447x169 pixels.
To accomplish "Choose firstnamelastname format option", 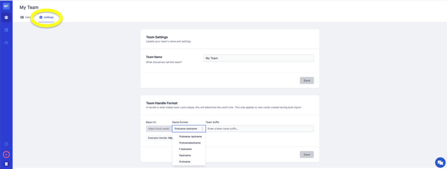I will [190, 143].
